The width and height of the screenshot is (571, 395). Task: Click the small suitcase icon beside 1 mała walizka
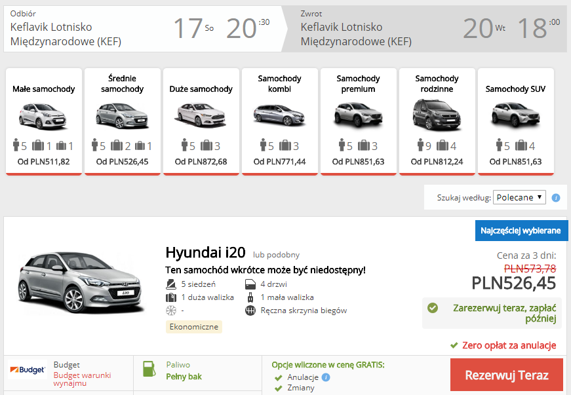[x=250, y=297]
